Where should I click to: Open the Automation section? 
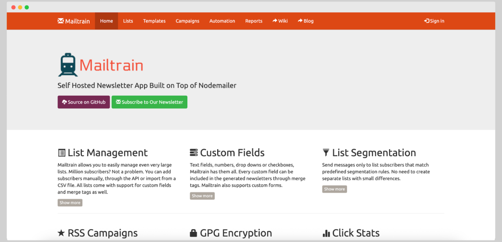tap(222, 21)
